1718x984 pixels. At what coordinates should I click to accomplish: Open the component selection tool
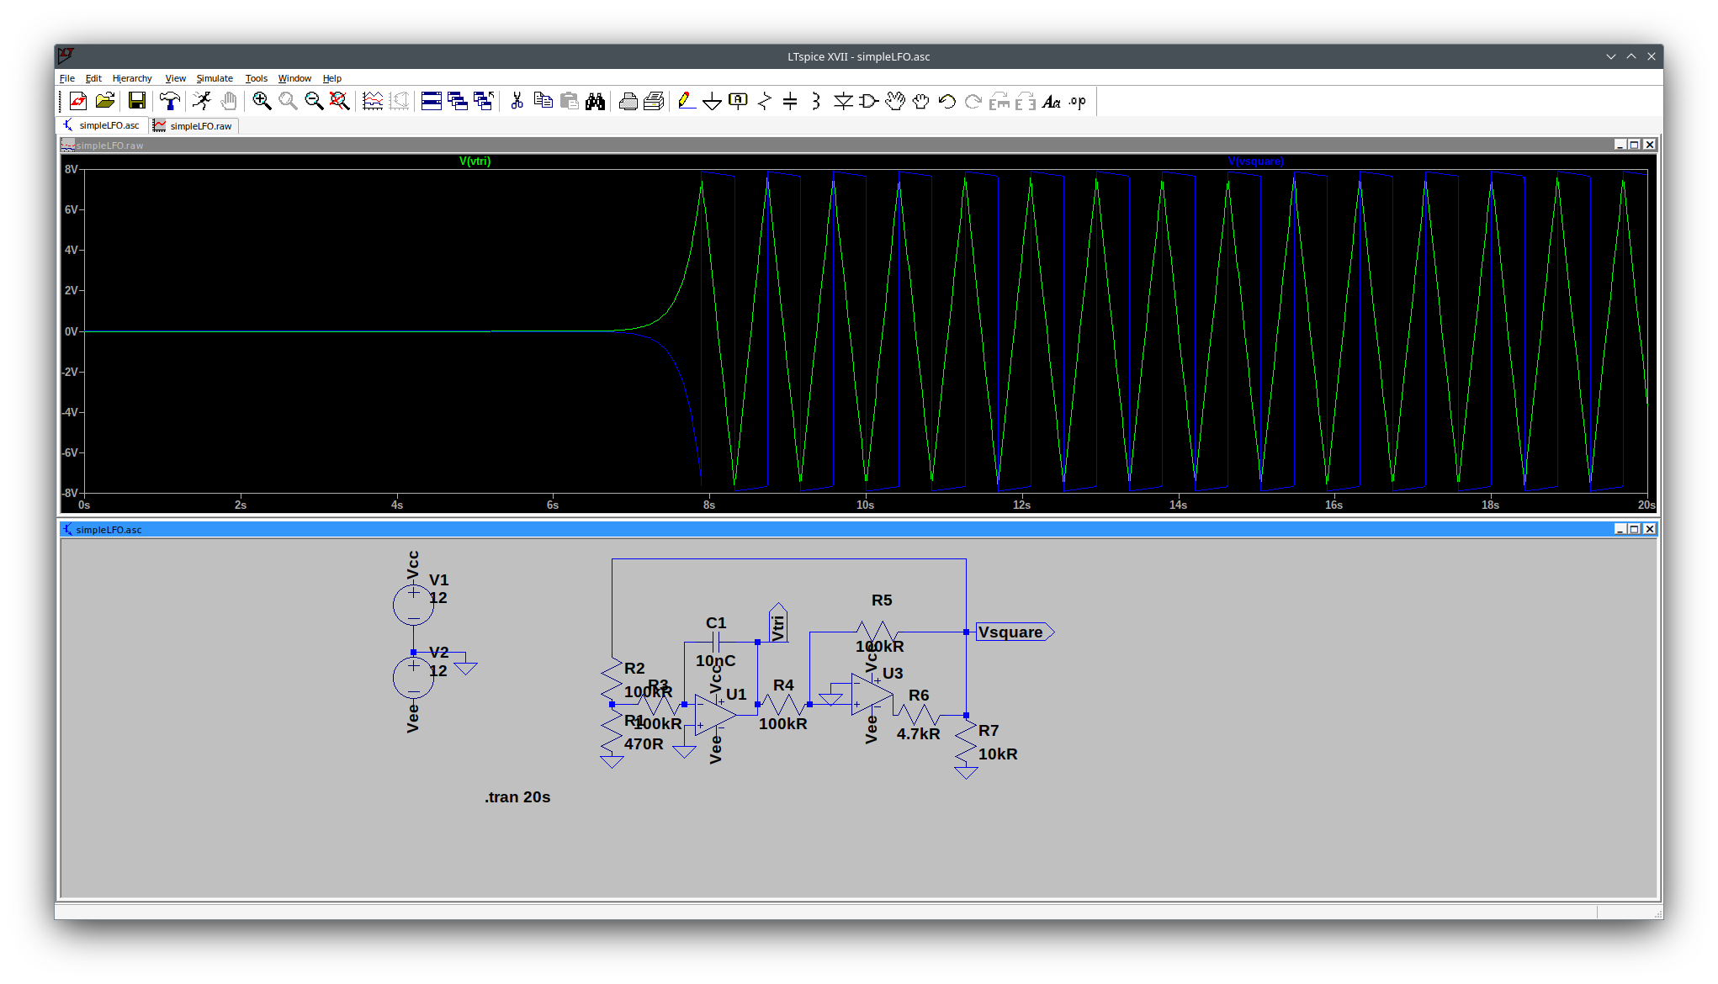(867, 101)
